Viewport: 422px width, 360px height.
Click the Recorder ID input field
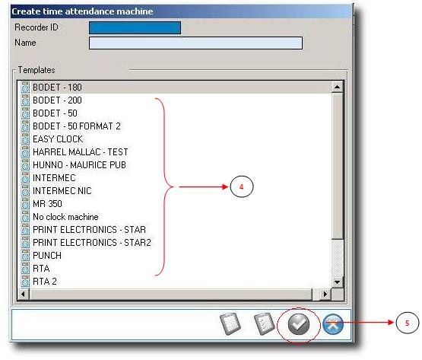point(135,27)
